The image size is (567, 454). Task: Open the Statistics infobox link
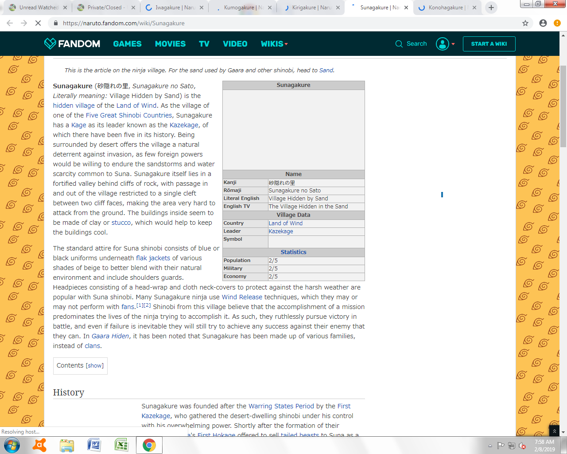click(293, 252)
